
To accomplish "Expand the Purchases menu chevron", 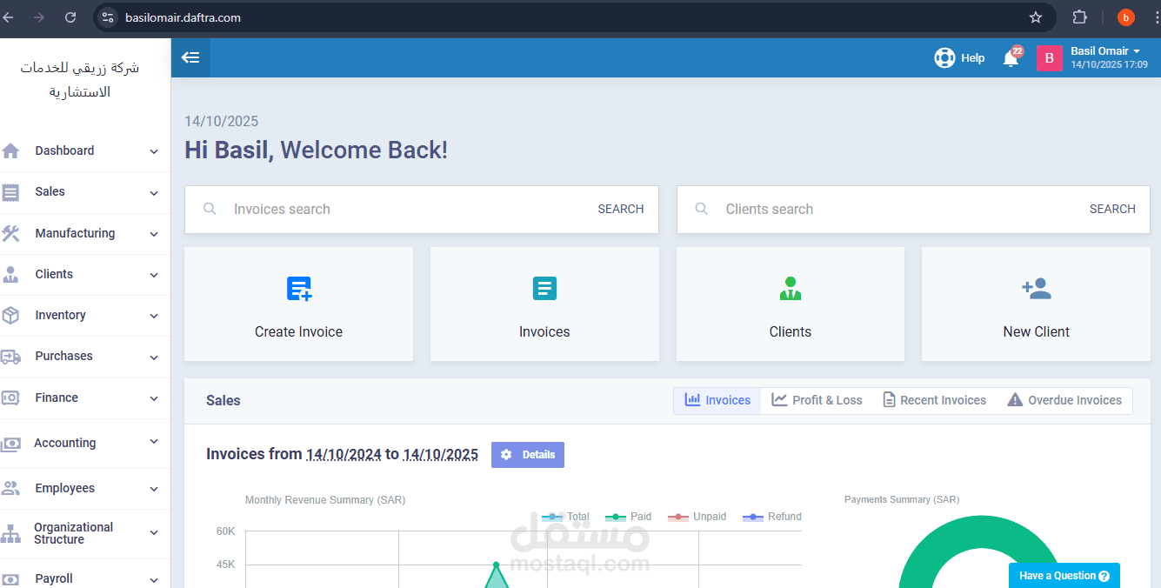I will (x=154, y=357).
